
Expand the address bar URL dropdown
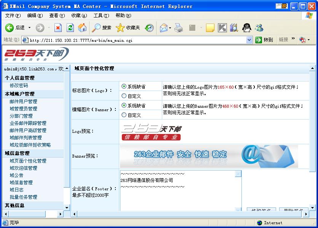249,40
